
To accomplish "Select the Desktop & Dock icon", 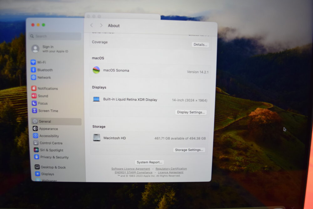I will coord(37,167).
